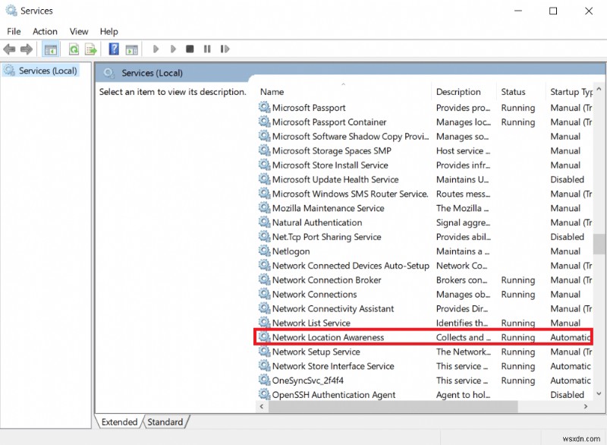
Task: Click the Refresh icon
Action: 73,49
